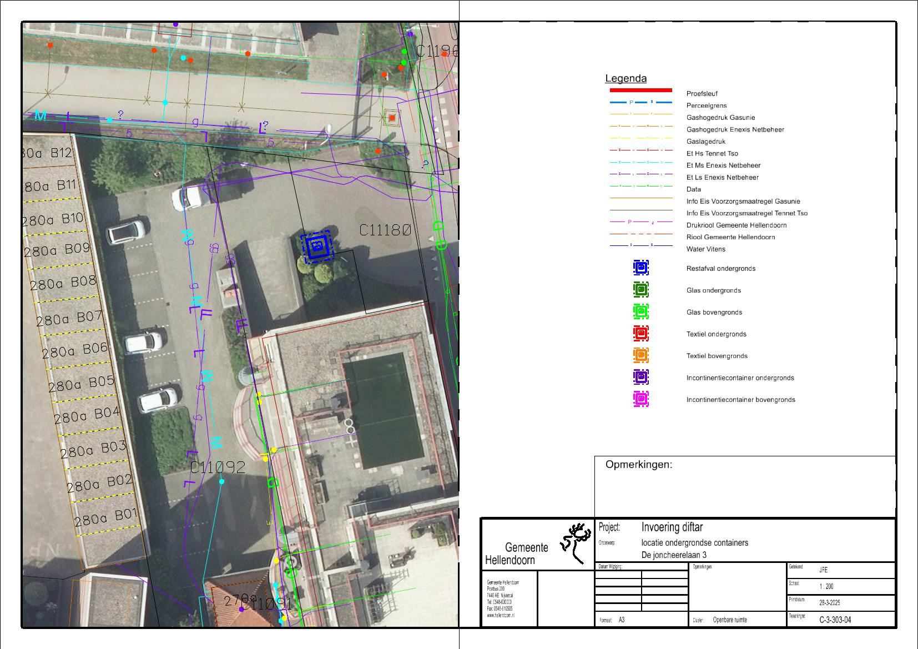Select drawing number C-3-303-04
The height and width of the screenshot is (649, 918).
click(x=835, y=620)
